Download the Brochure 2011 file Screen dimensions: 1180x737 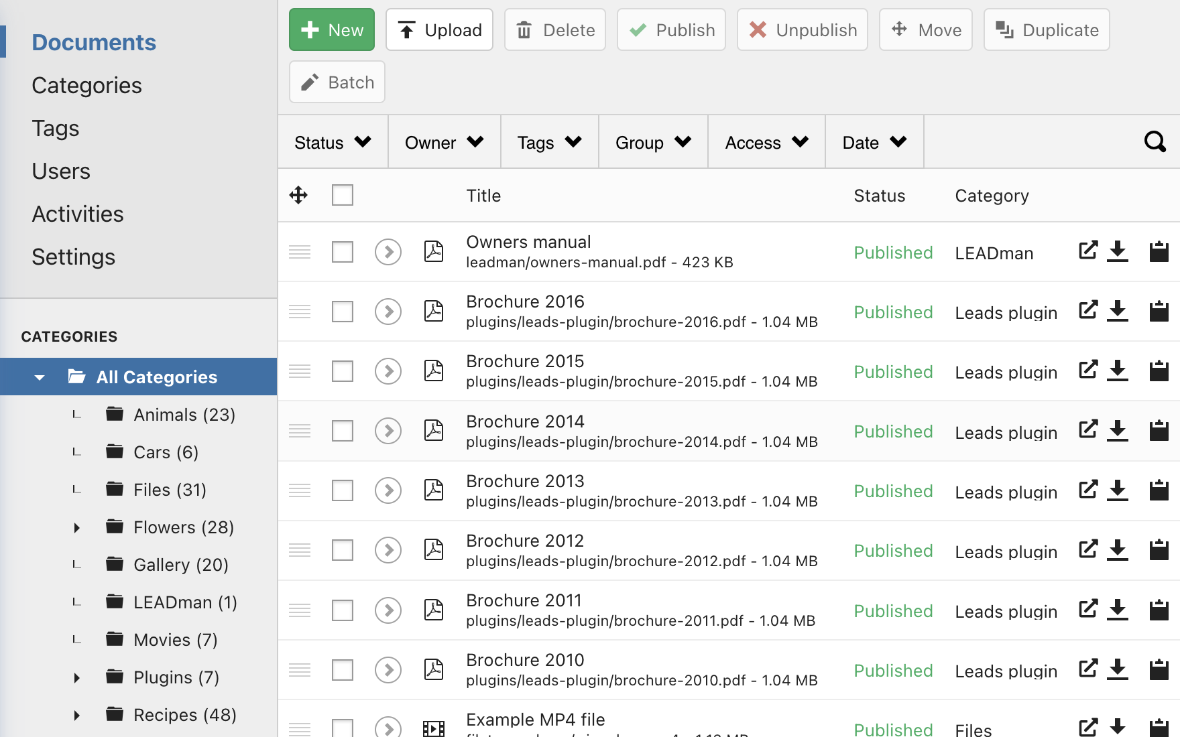click(x=1117, y=610)
